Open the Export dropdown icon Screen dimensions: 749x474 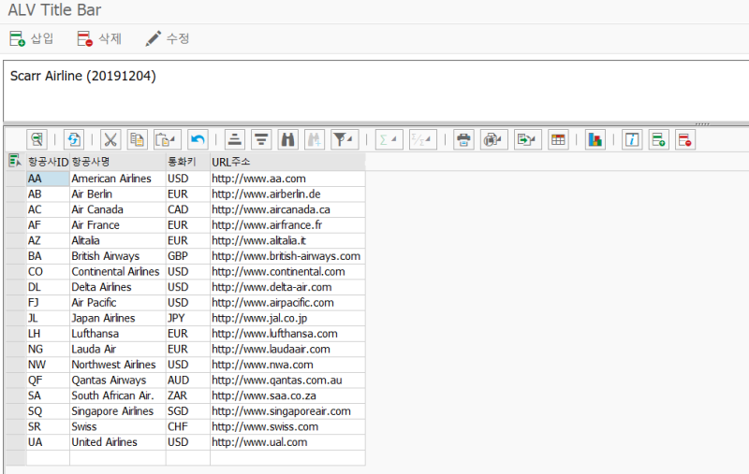pos(528,139)
